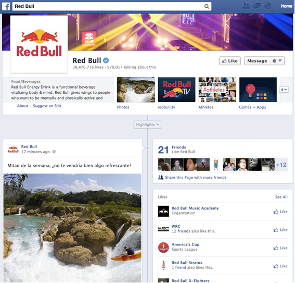Screen dimensions: 295x283
Task: Click the verified page badge
Action: (106, 60)
